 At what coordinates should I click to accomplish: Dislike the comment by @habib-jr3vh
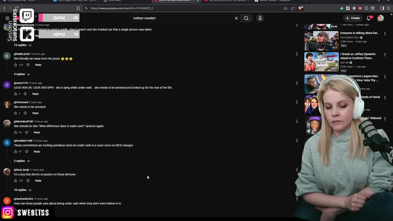[x=28, y=65]
